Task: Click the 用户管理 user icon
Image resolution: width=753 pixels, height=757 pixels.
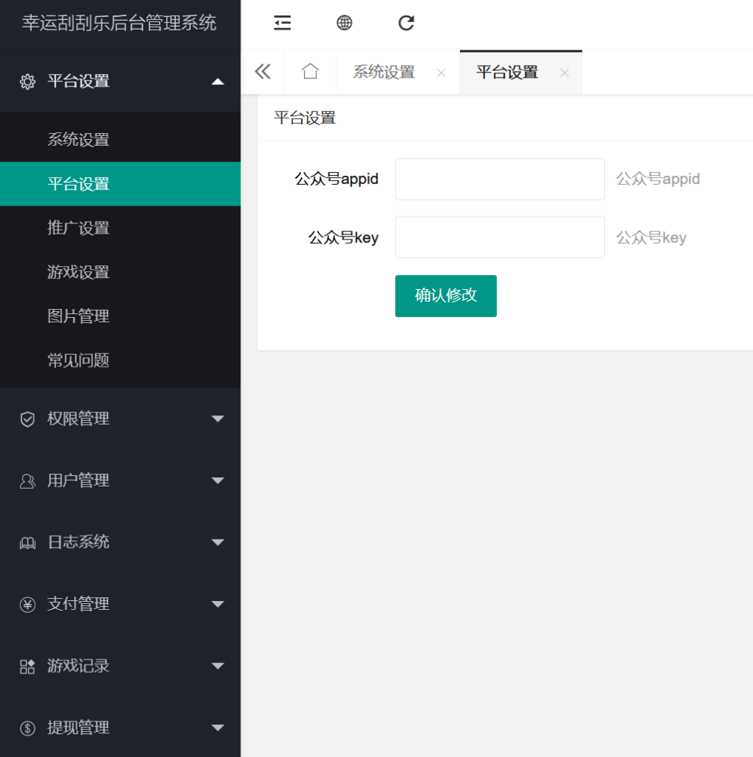Action: (x=27, y=481)
